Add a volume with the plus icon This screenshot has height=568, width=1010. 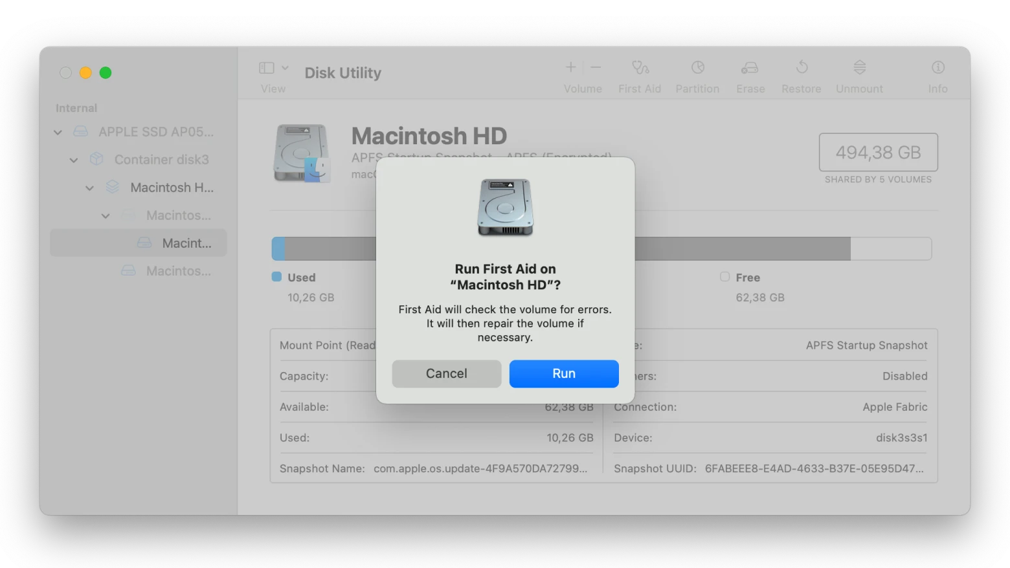coord(570,67)
